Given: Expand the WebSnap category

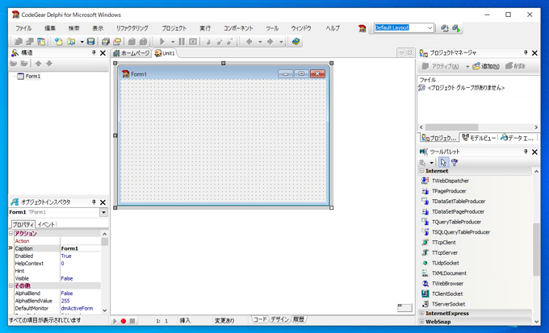Looking at the screenshot, I should pyautogui.click(x=422, y=322).
